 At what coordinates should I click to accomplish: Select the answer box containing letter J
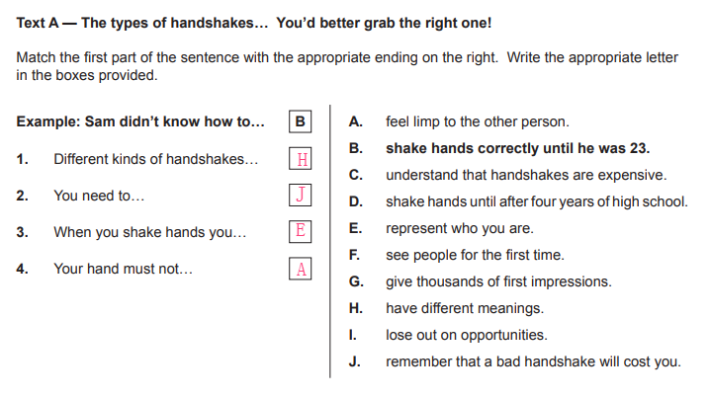click(302, 195)
